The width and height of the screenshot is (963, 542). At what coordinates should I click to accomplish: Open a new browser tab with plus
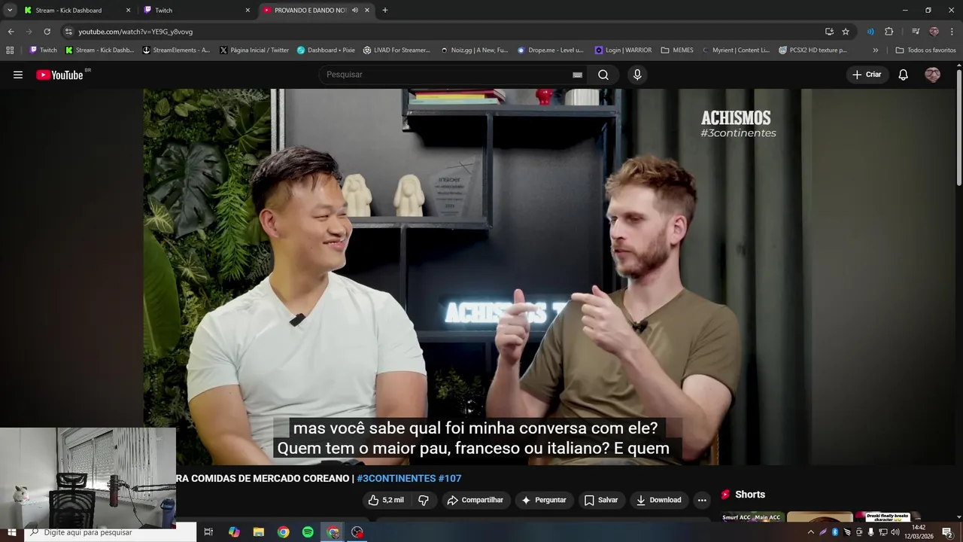pos(385,11)
